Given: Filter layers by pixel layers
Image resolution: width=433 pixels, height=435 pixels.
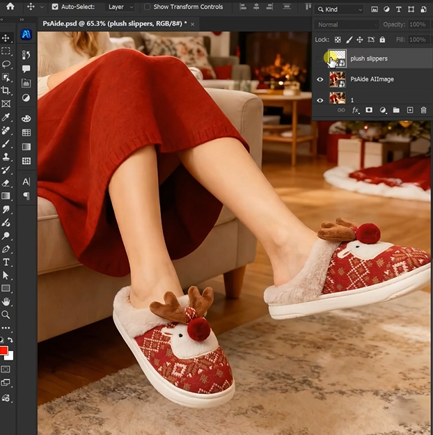Looking at the screenshot, I should tap(375, 10).
